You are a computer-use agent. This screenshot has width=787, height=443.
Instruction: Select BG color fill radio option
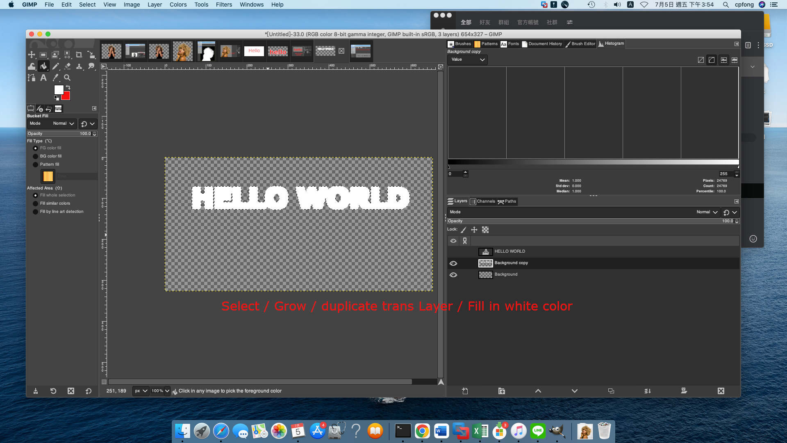coord(36,156)
